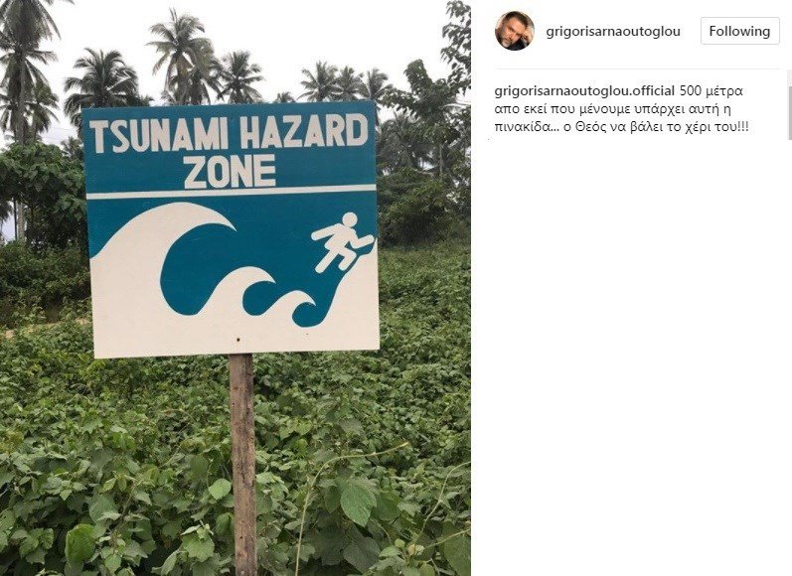Click the TSUNAMI HAZARD text on the sign
This screenshot has width=792, height=576.
pyautogui.click(x=229, y=132)
